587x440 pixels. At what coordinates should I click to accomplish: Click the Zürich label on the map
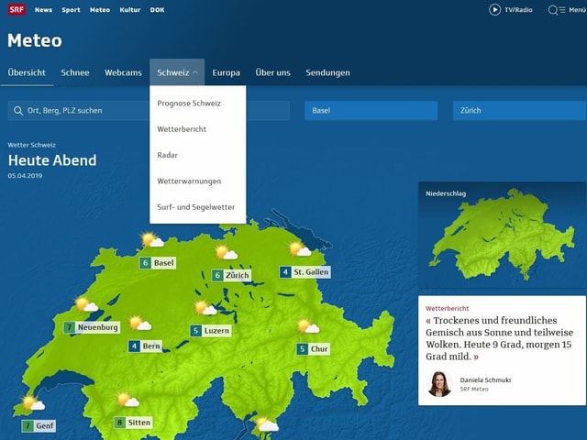(x=237, y=276)
